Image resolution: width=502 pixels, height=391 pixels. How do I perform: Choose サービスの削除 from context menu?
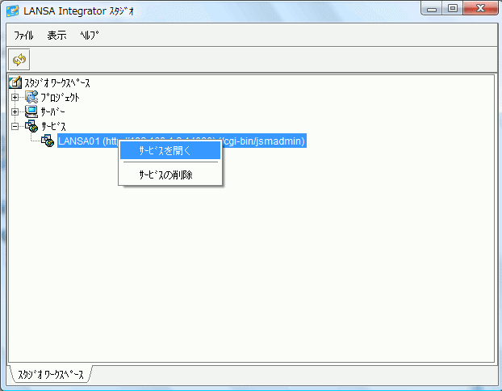pyautogui.click(x=170, y=175)
